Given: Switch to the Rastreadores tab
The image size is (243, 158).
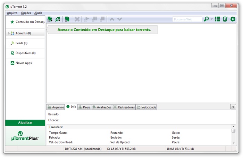Looking at the screenshot, I should [x=124, y=107].
